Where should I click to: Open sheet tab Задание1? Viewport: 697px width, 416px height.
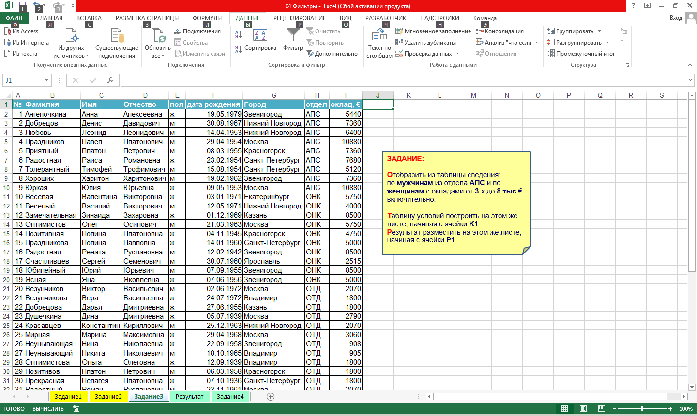point(68,397)
